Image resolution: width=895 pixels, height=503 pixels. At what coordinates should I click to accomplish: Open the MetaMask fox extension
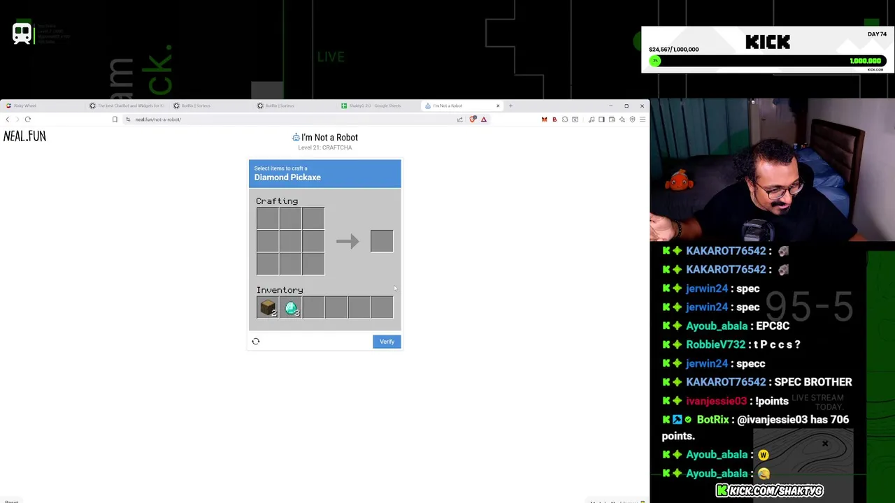tap(544, 119)
